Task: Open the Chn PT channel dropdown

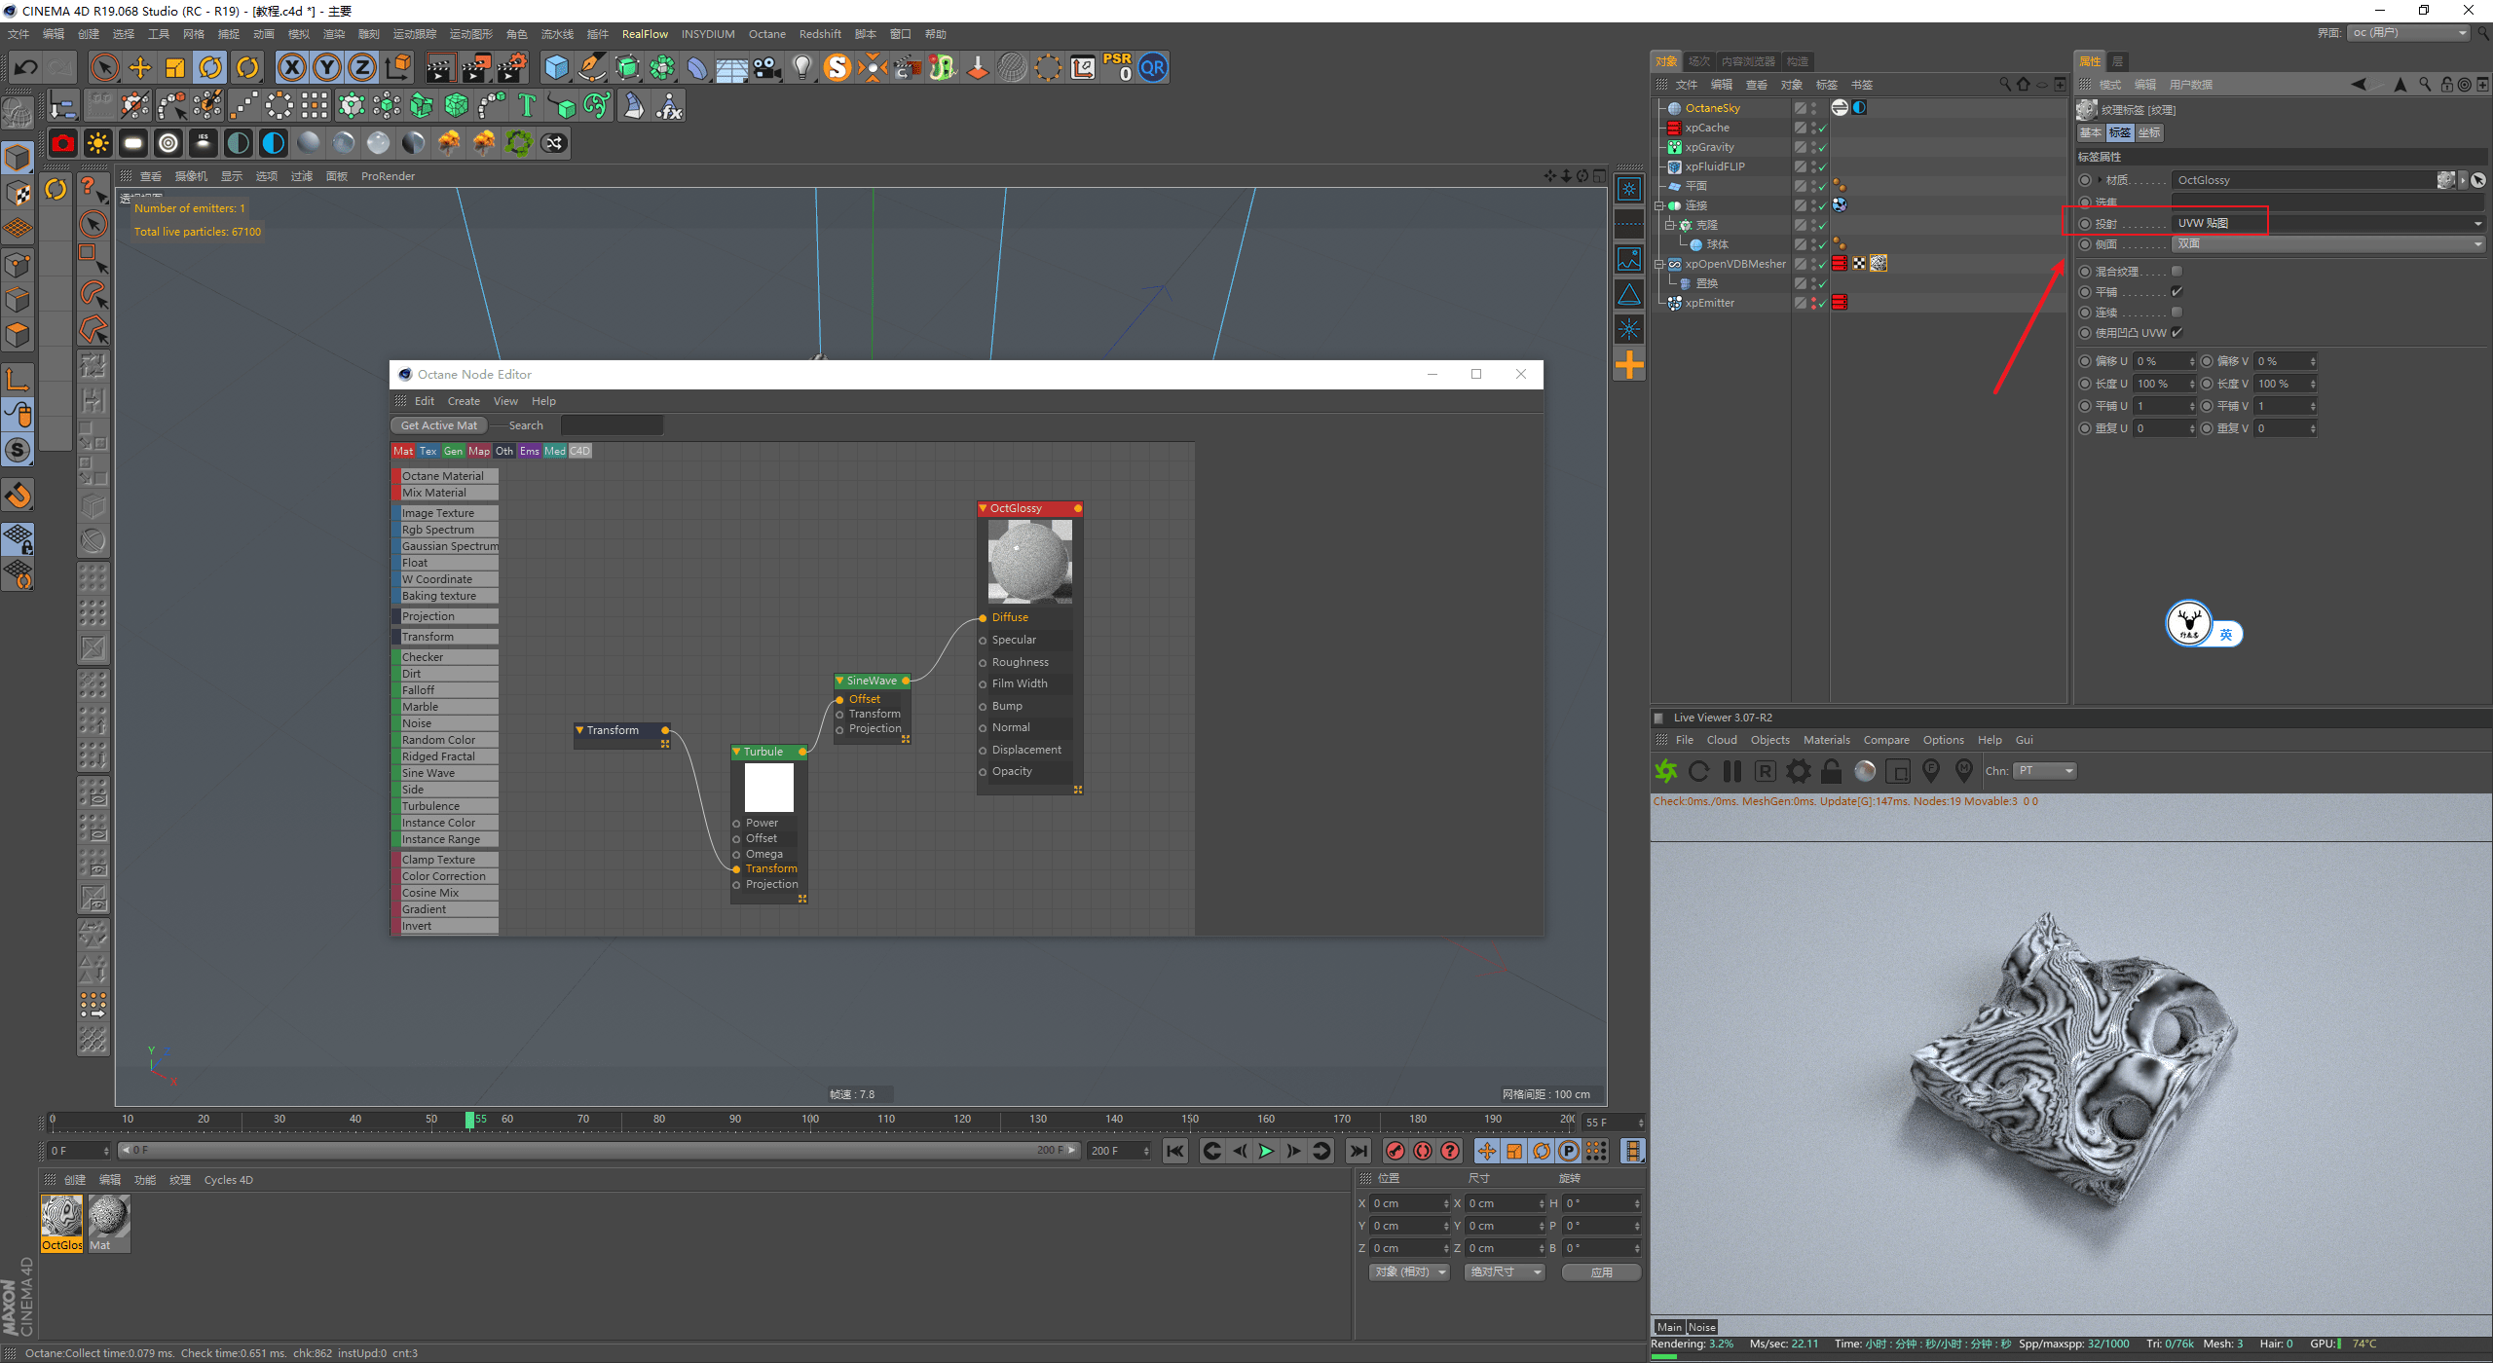Action: pos(2045,771)
